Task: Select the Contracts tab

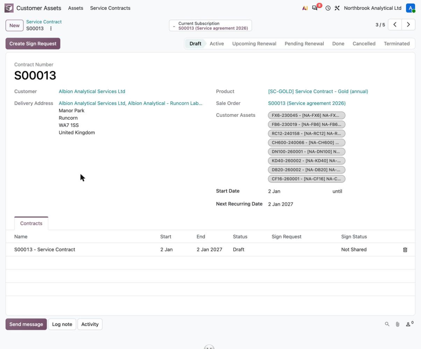Action: click(31, 223)
